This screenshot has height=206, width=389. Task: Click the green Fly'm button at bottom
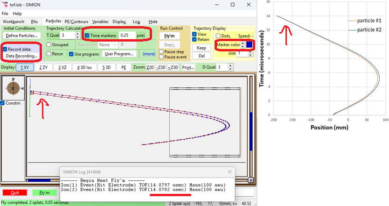(x=44, y=192)
